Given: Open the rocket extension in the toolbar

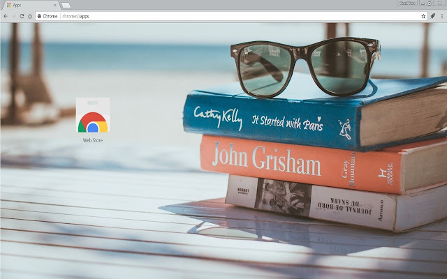Looking at the screenshot, I should [x=433, y=16].
